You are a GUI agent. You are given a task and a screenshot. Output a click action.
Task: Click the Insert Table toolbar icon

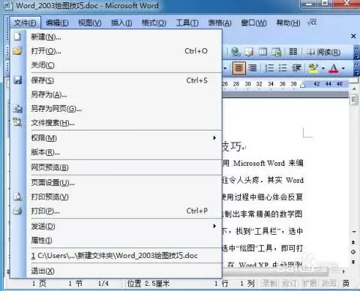(262, 52)
